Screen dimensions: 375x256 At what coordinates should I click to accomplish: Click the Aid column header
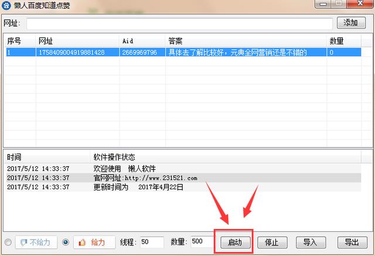(x=142, y=41)
